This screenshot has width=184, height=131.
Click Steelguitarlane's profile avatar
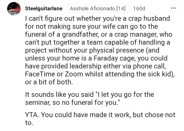[x=14, y=9]
